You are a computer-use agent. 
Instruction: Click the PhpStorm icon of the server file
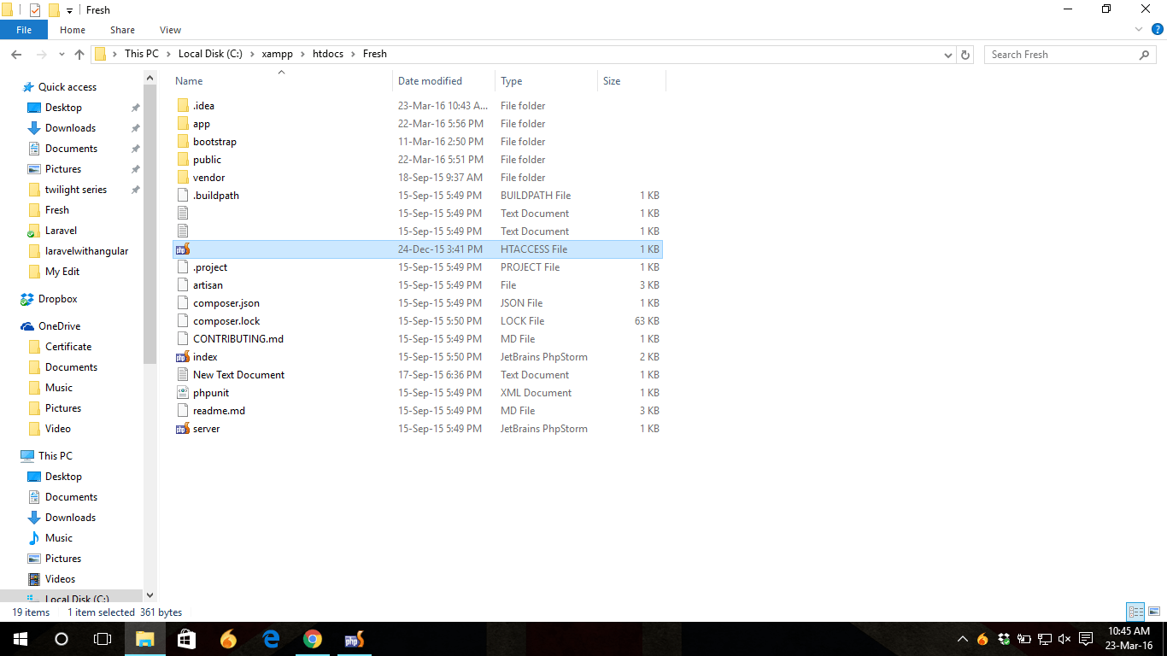click(x=183, y=429)
